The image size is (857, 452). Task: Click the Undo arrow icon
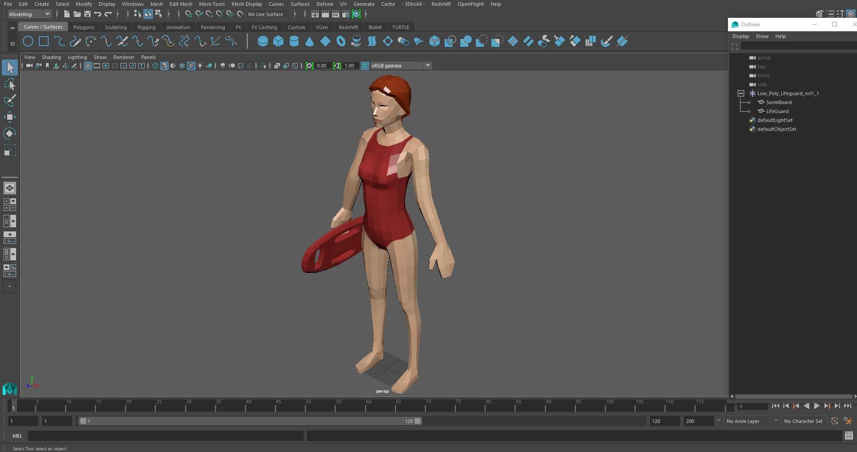point(98,14)
